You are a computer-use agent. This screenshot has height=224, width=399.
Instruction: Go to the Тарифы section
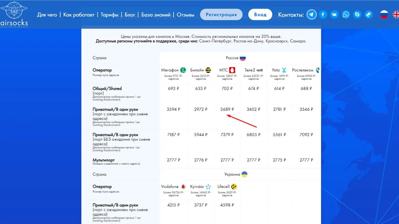110,15
